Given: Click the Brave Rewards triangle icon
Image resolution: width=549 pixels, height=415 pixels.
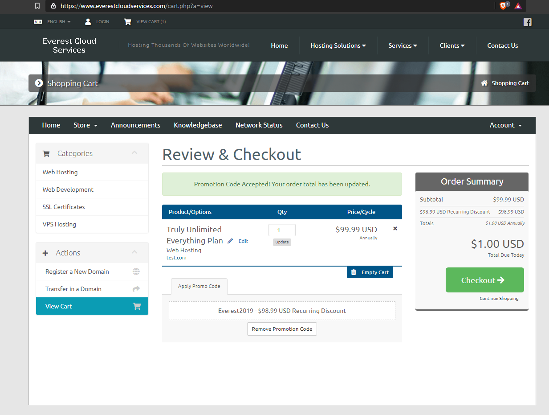Looking at the screenshot, I should 518,6.
